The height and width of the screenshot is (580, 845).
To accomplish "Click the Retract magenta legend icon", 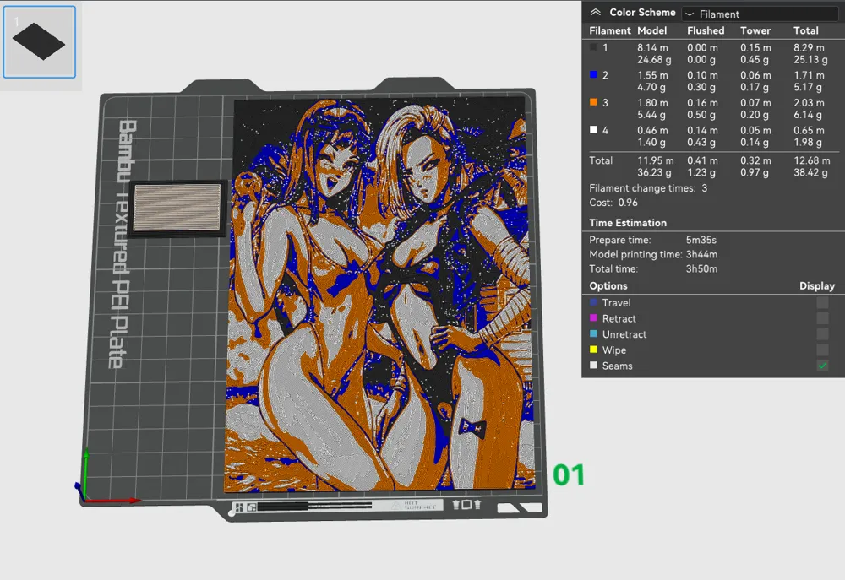I will click(x=593, y=318).
